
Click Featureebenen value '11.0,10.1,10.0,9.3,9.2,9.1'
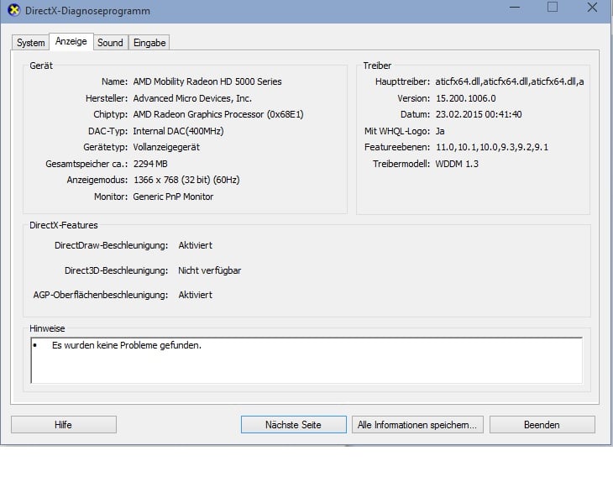[492, 148]
